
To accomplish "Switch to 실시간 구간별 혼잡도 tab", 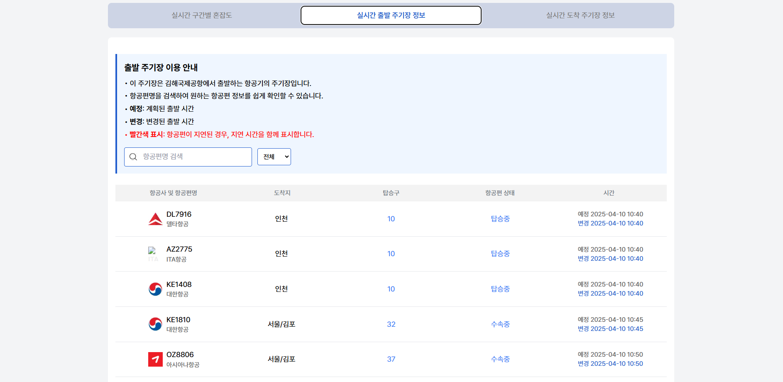I will (202, 15).
